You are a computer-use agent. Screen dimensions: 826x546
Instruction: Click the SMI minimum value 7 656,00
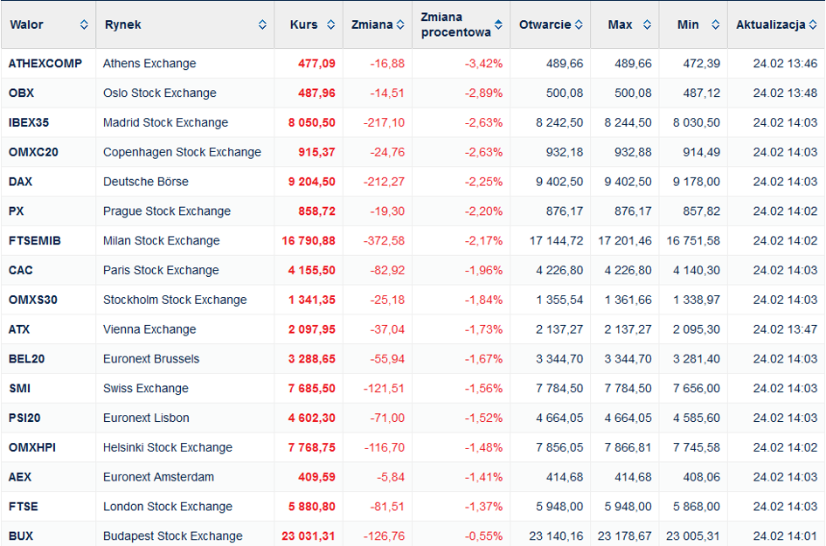click(x=697, y=388)
